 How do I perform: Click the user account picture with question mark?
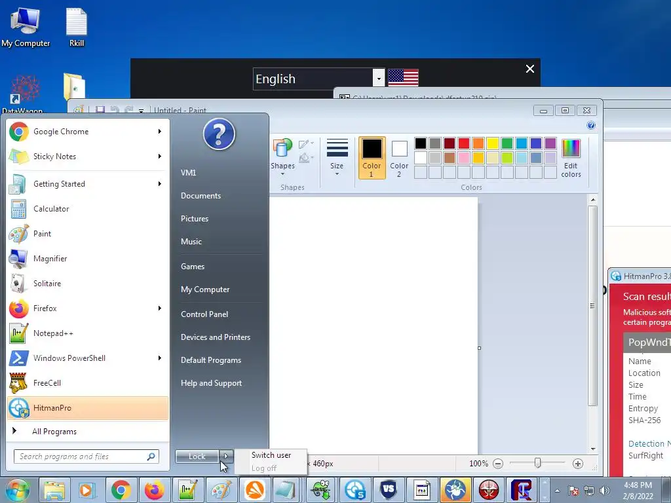click(219, 134)
